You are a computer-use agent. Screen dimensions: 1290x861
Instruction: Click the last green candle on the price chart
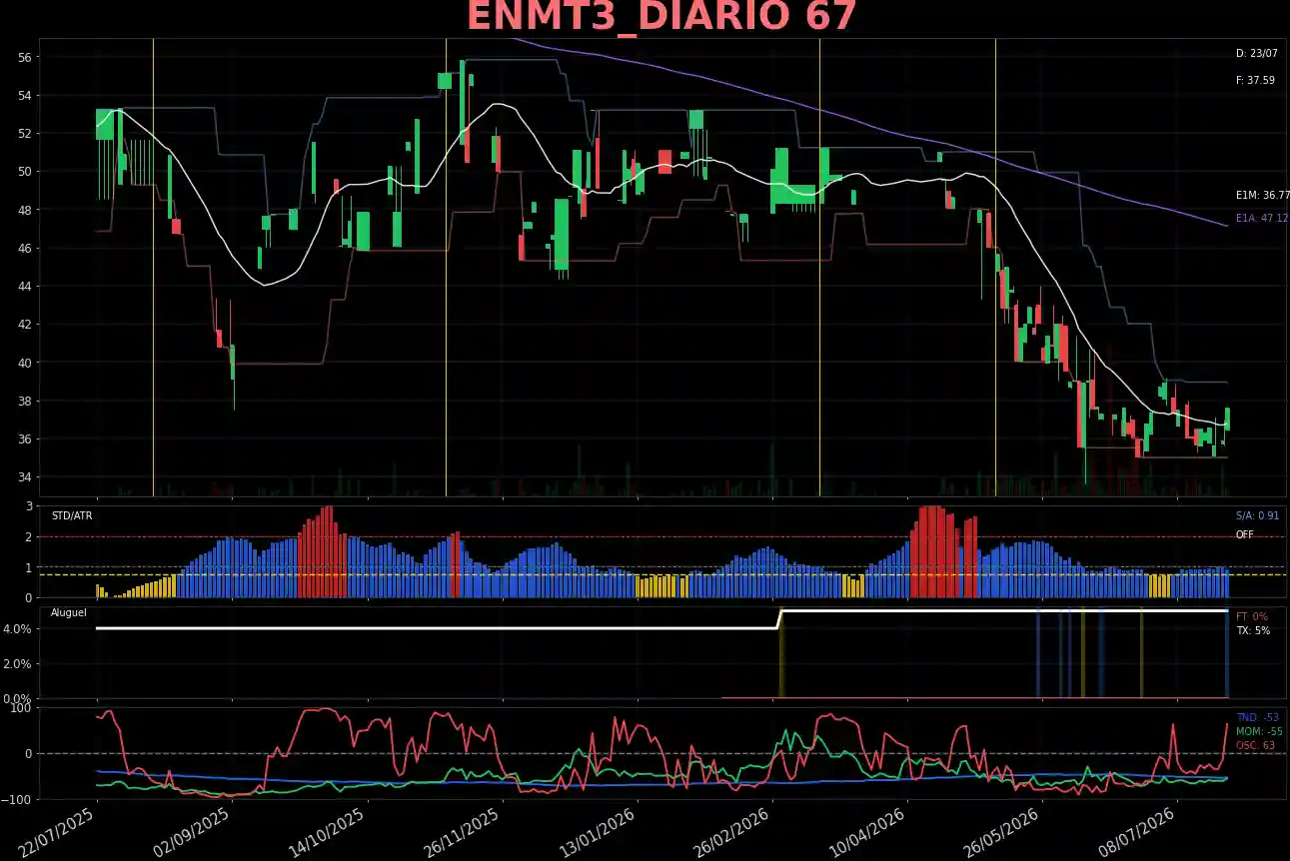tap(1227, 419)
